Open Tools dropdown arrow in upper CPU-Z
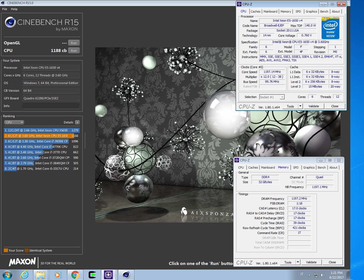Image resolution: width=364 pixels, height=280 pixels. coord(300,106)
